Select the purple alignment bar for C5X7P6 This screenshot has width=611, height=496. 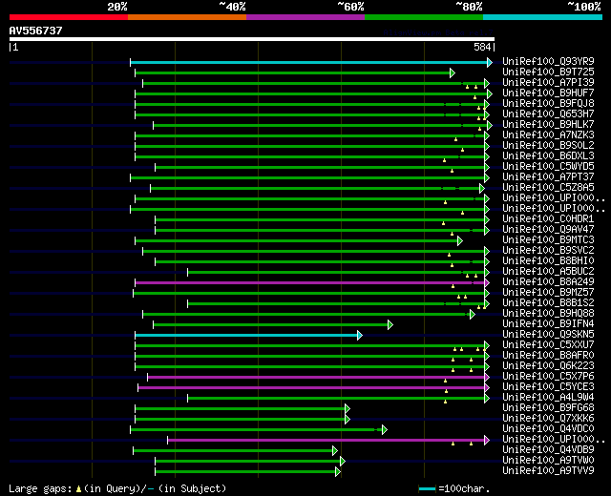[318, 378]
